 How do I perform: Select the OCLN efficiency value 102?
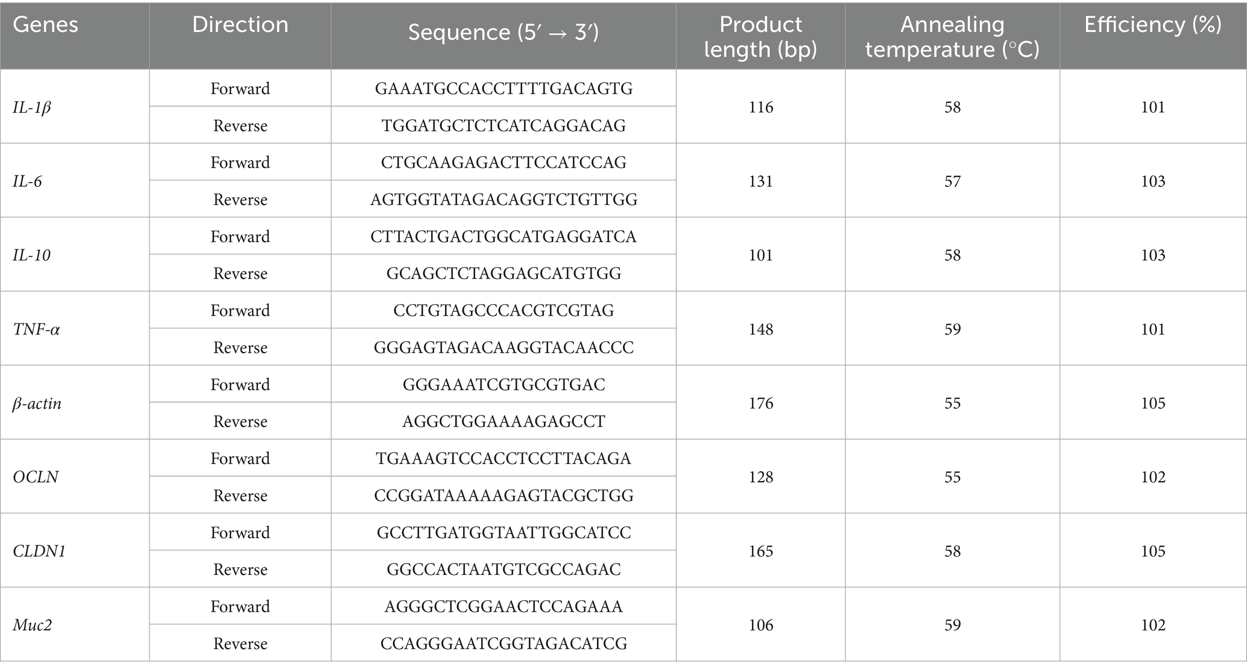[1153, 477]
